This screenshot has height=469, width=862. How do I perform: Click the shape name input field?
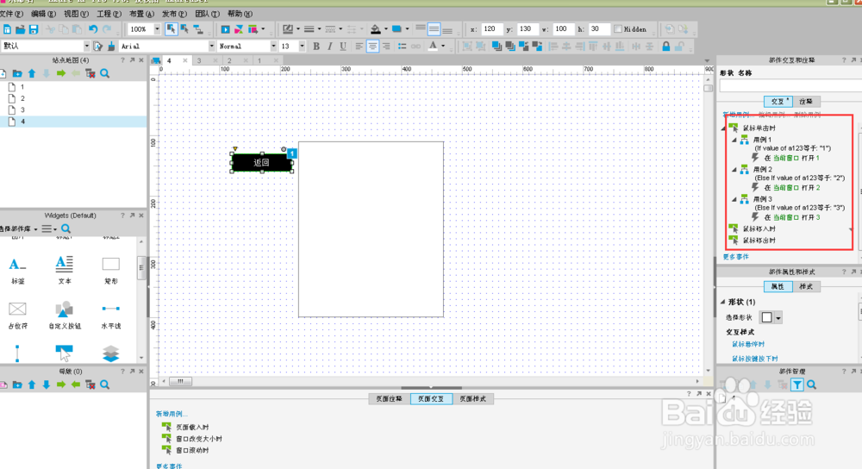point(791,86)
